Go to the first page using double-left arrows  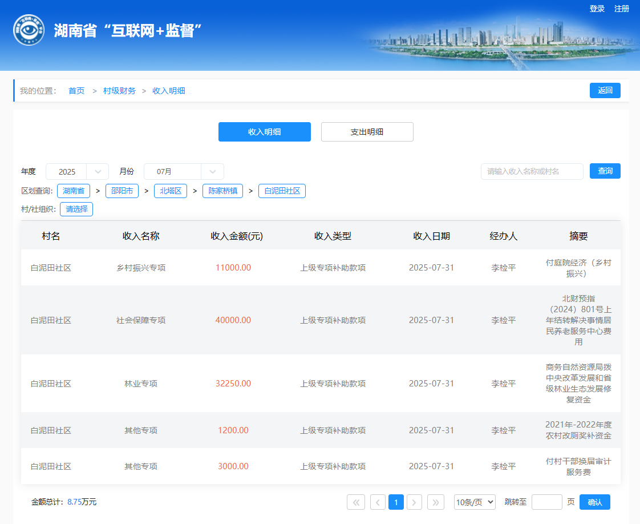pos(355,502)
